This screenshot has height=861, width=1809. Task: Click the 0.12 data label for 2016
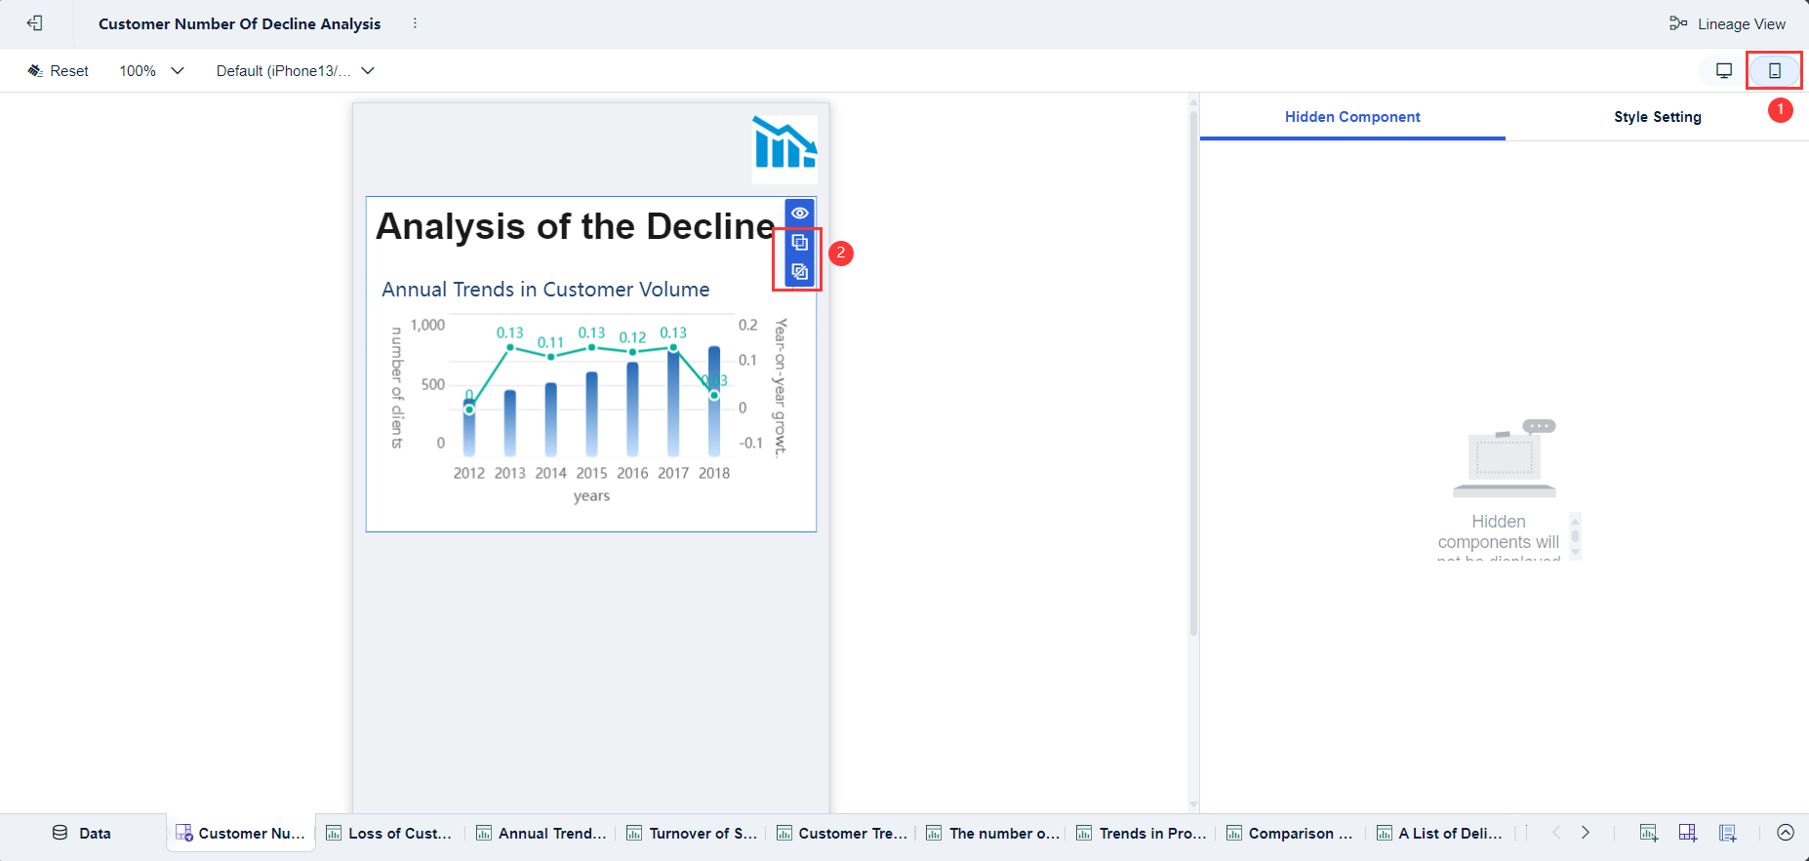click(x=632, y=337)
